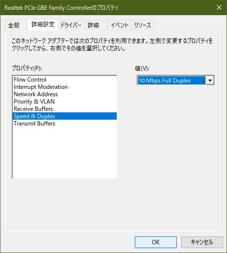
Task: Open the ドライバー tab
Action: pyautogui.click(x=71, y=25)
